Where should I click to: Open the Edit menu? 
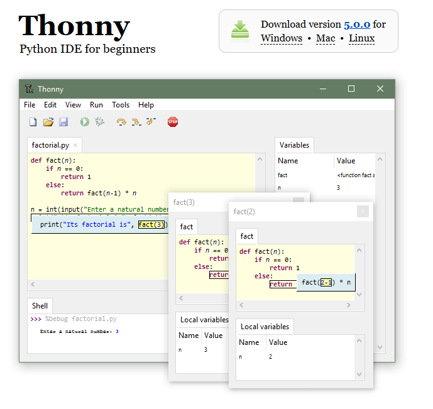[50, 105]
